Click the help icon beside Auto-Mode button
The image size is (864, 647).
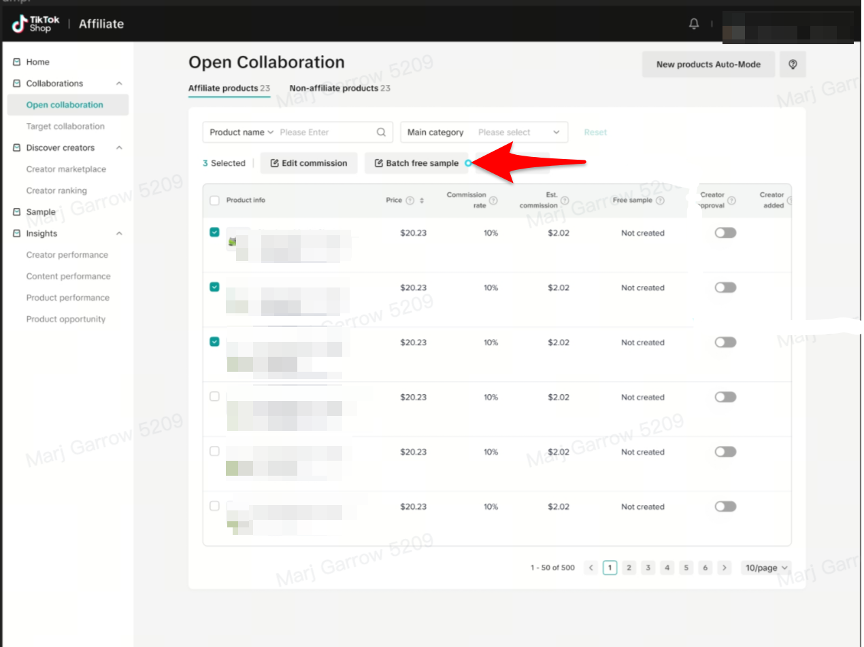793,65
